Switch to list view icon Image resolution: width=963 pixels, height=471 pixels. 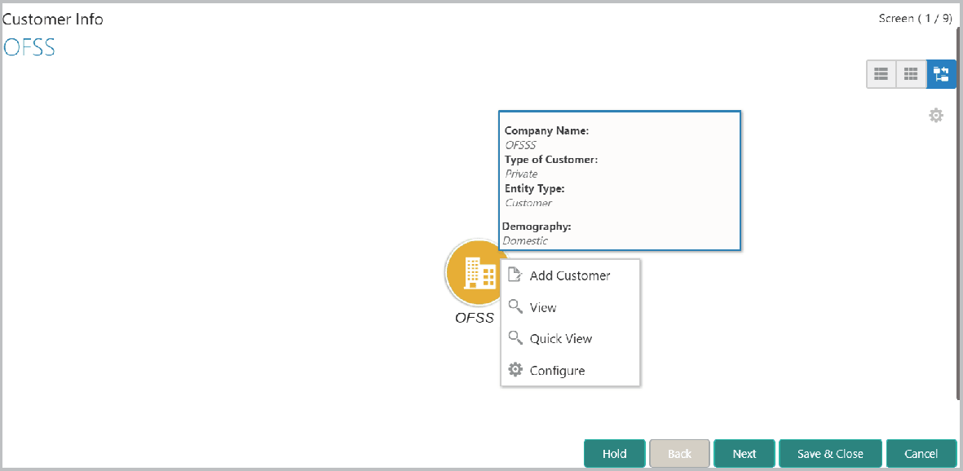coord(881,74)
